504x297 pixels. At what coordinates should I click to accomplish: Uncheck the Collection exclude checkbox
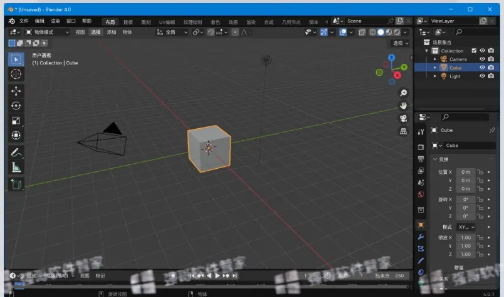[x=474, y=51]
